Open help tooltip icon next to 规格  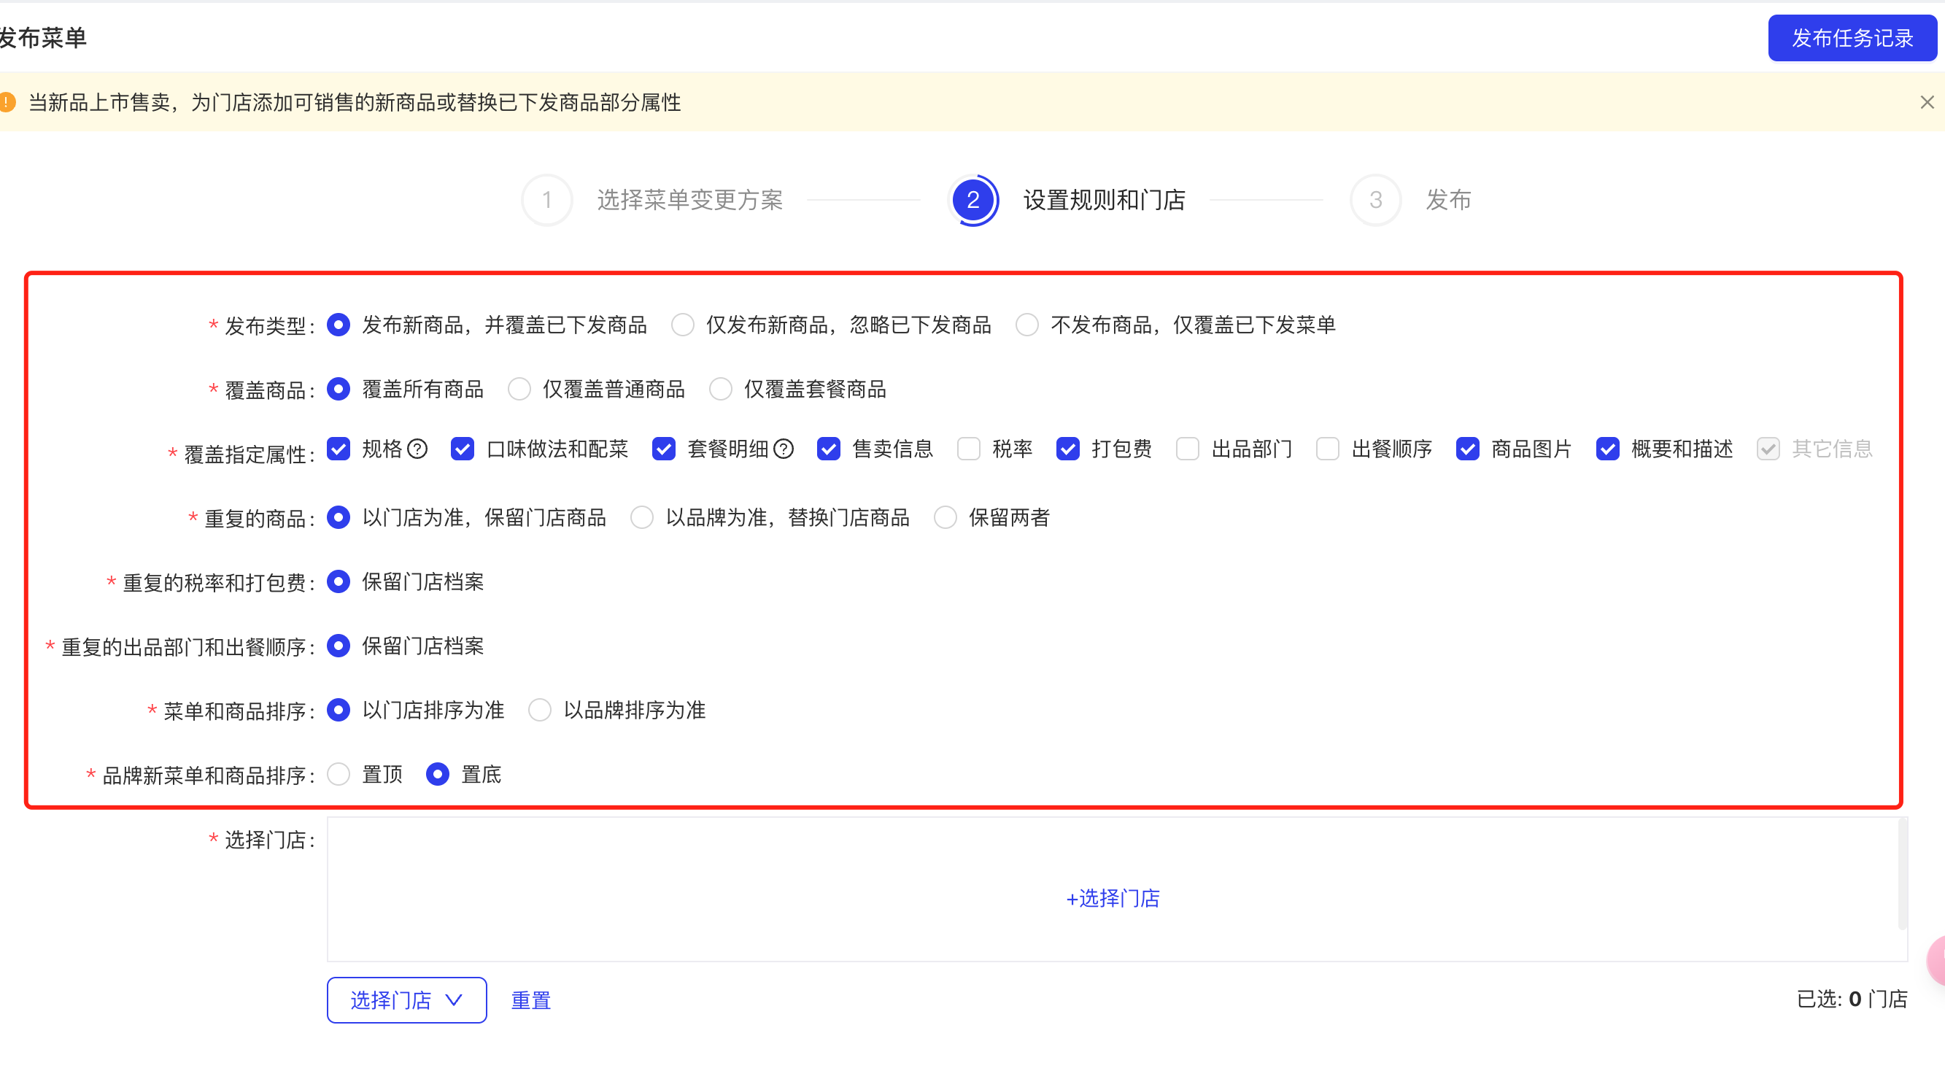coord(417,449)
